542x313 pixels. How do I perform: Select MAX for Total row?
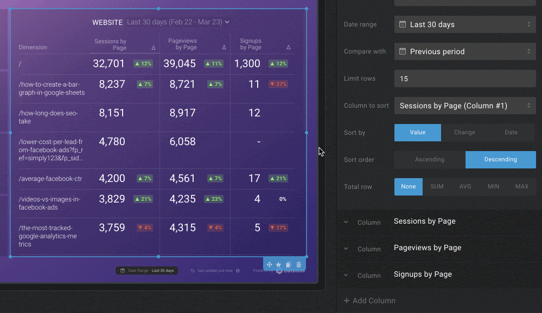point(521,187)
